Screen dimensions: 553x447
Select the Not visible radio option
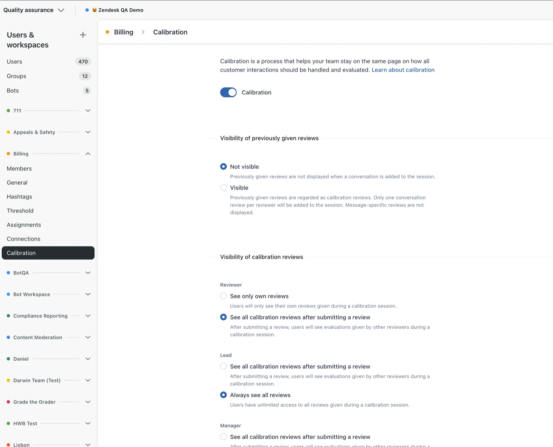pyautogui.click(x=224, y=167)
